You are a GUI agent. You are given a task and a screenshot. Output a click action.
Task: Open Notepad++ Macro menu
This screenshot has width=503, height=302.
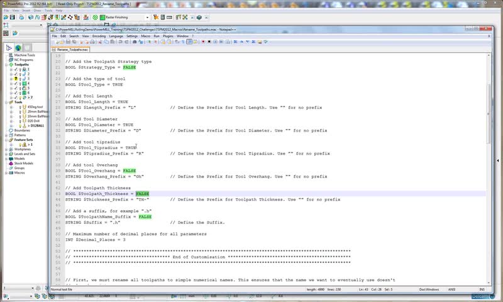pyautogui.click(x=145, y=36)
